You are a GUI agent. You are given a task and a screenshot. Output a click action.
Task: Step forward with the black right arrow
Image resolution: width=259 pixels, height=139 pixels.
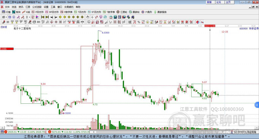click(56, 17)
